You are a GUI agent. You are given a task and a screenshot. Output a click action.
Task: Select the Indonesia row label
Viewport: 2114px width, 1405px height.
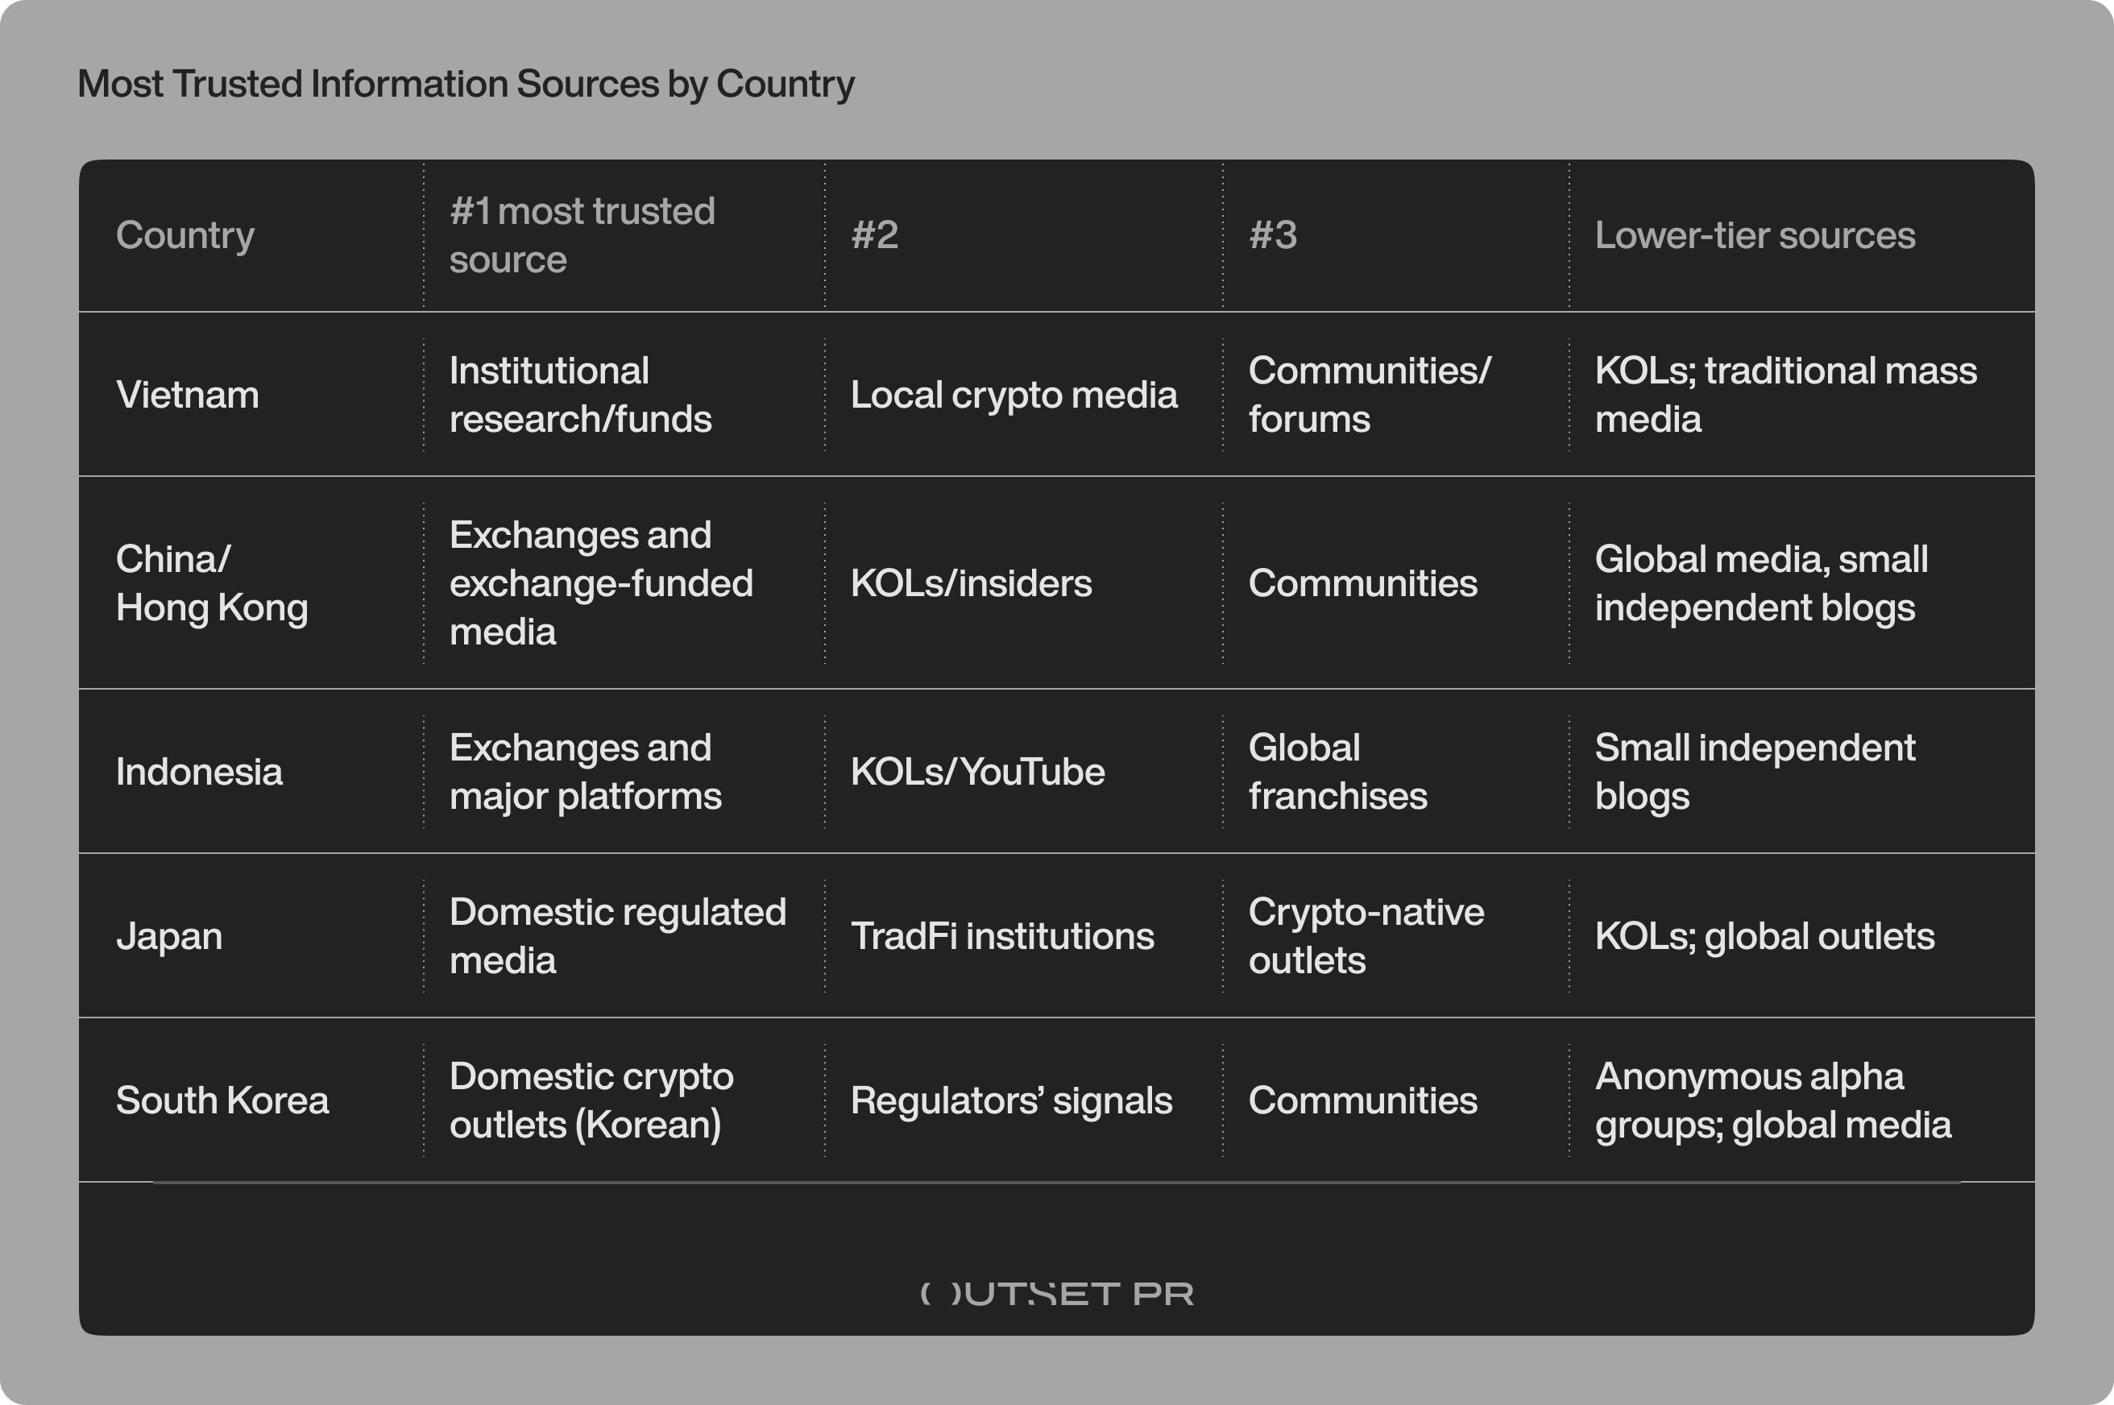[x=199, y=773]
